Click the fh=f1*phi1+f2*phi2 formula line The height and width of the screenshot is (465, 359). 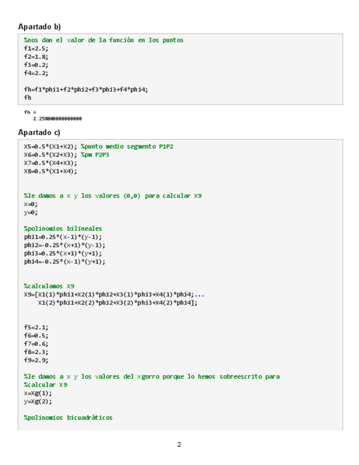(x=86, y=89)
